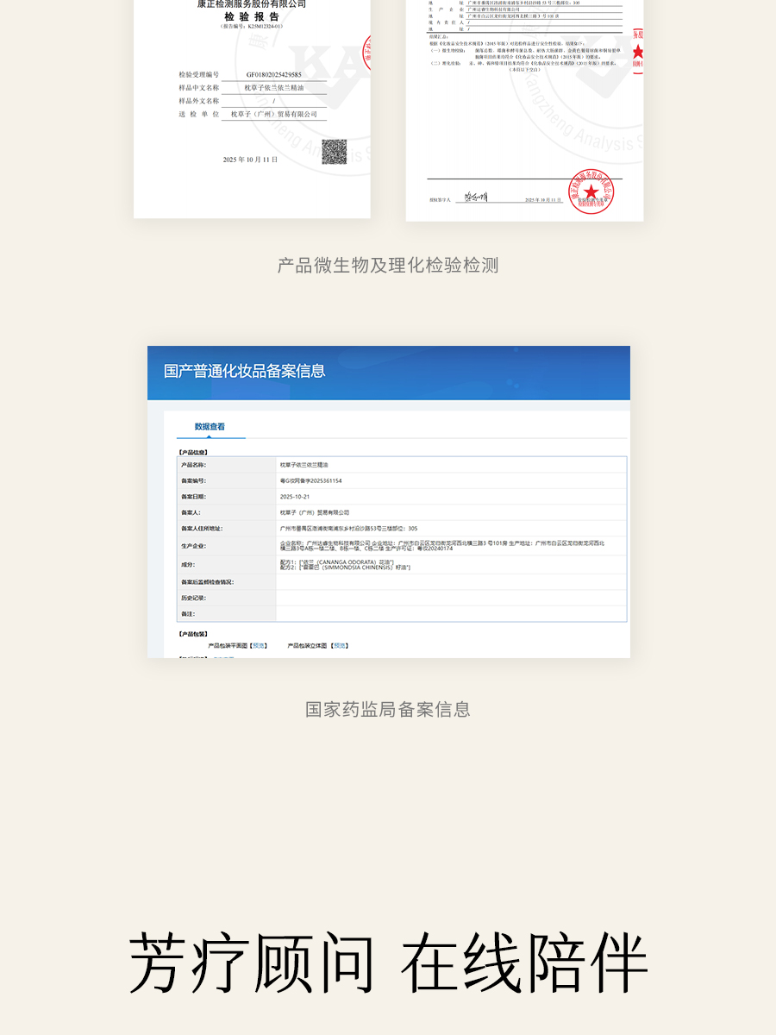776x1035 pixels.
Task: Select the 备案人住所地址 address value
Action: [349, 529]
